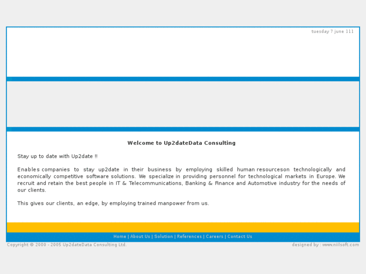The height and width of the screenshot is (274, 366).
Task: Visit the References page link
Action: (189, 236)
